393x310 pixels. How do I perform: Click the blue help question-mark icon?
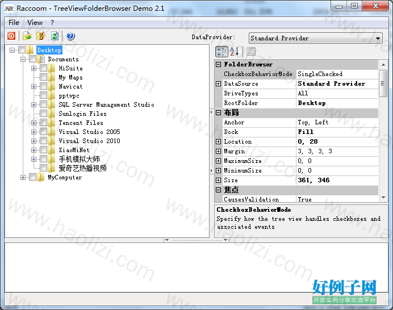[x=70, y=36]
